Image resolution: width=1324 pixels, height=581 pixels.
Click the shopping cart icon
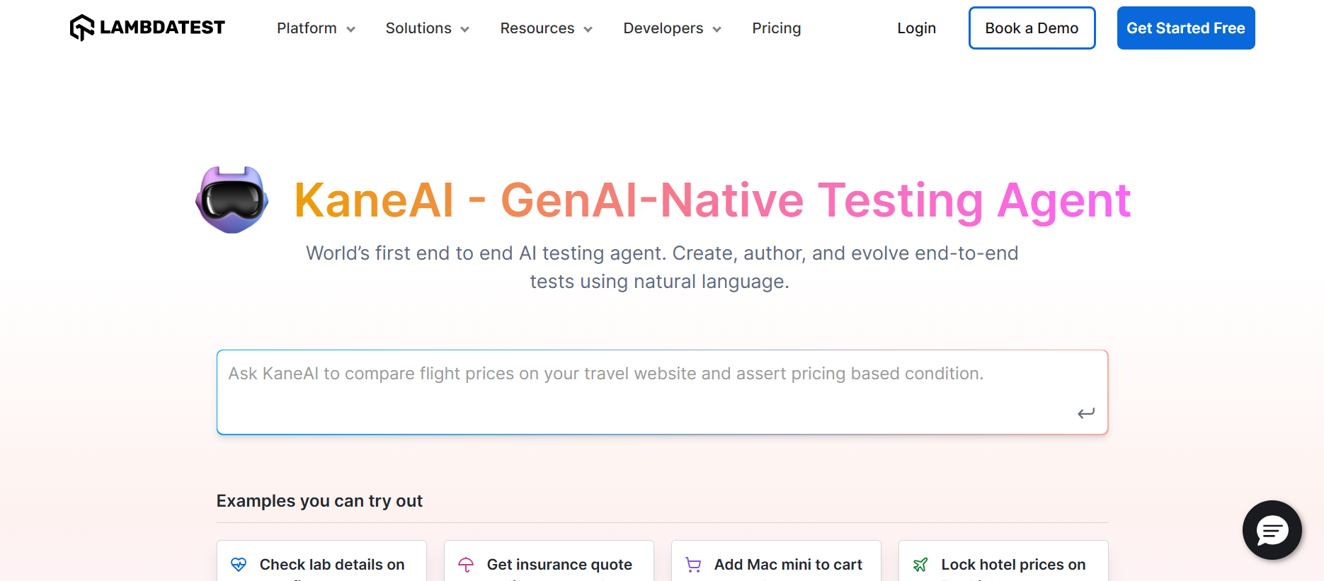[x=693, y=565]
